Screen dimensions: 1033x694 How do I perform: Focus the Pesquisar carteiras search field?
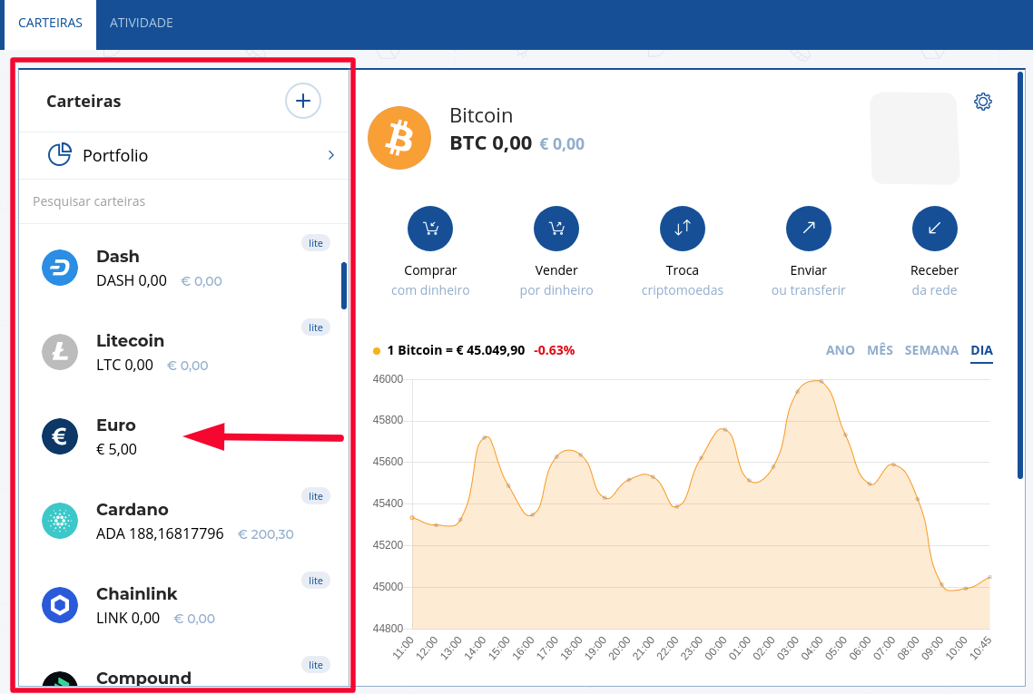click(183, 201)
